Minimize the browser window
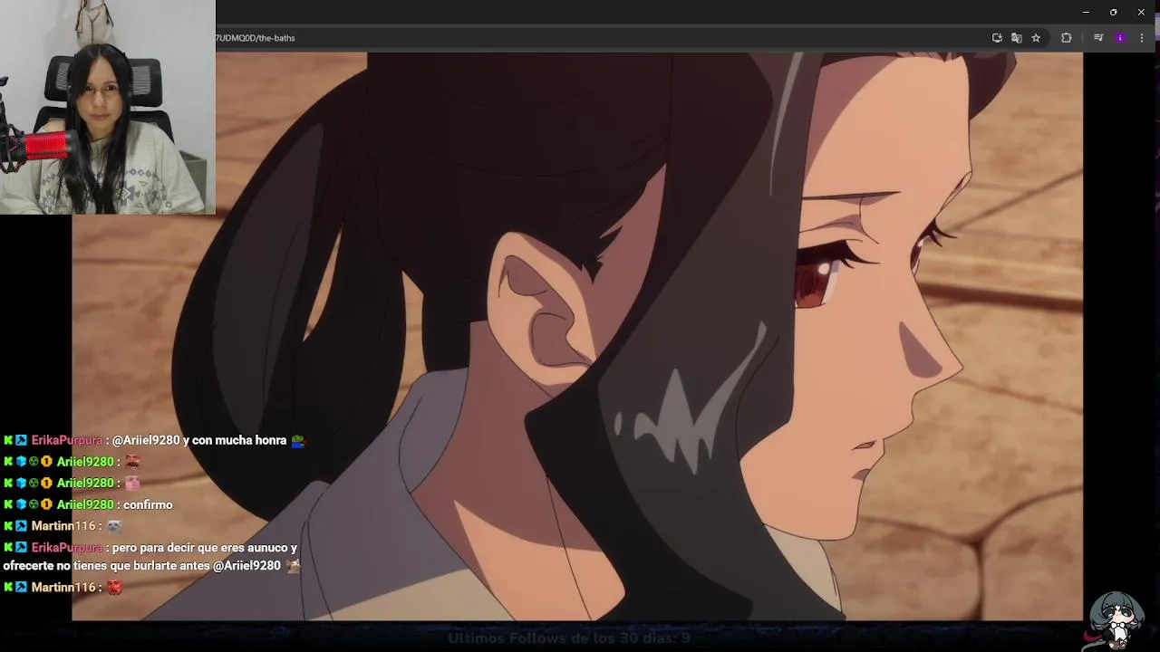 1086,12
